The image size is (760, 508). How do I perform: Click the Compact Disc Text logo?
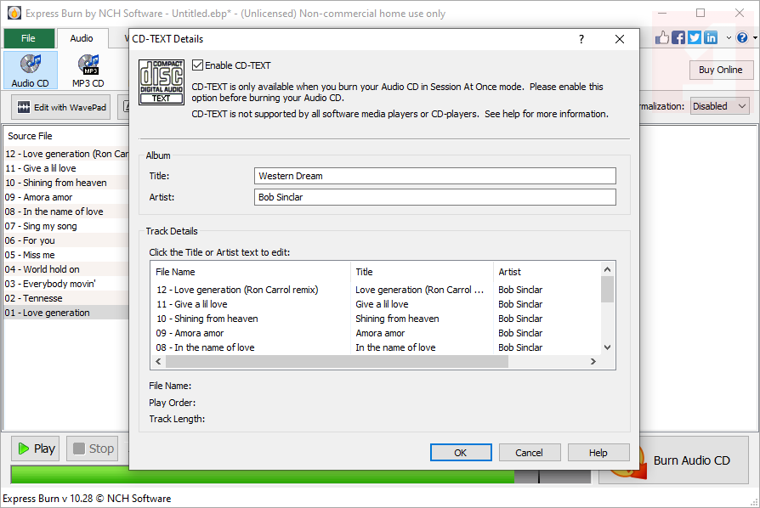(x=162, y=82)
